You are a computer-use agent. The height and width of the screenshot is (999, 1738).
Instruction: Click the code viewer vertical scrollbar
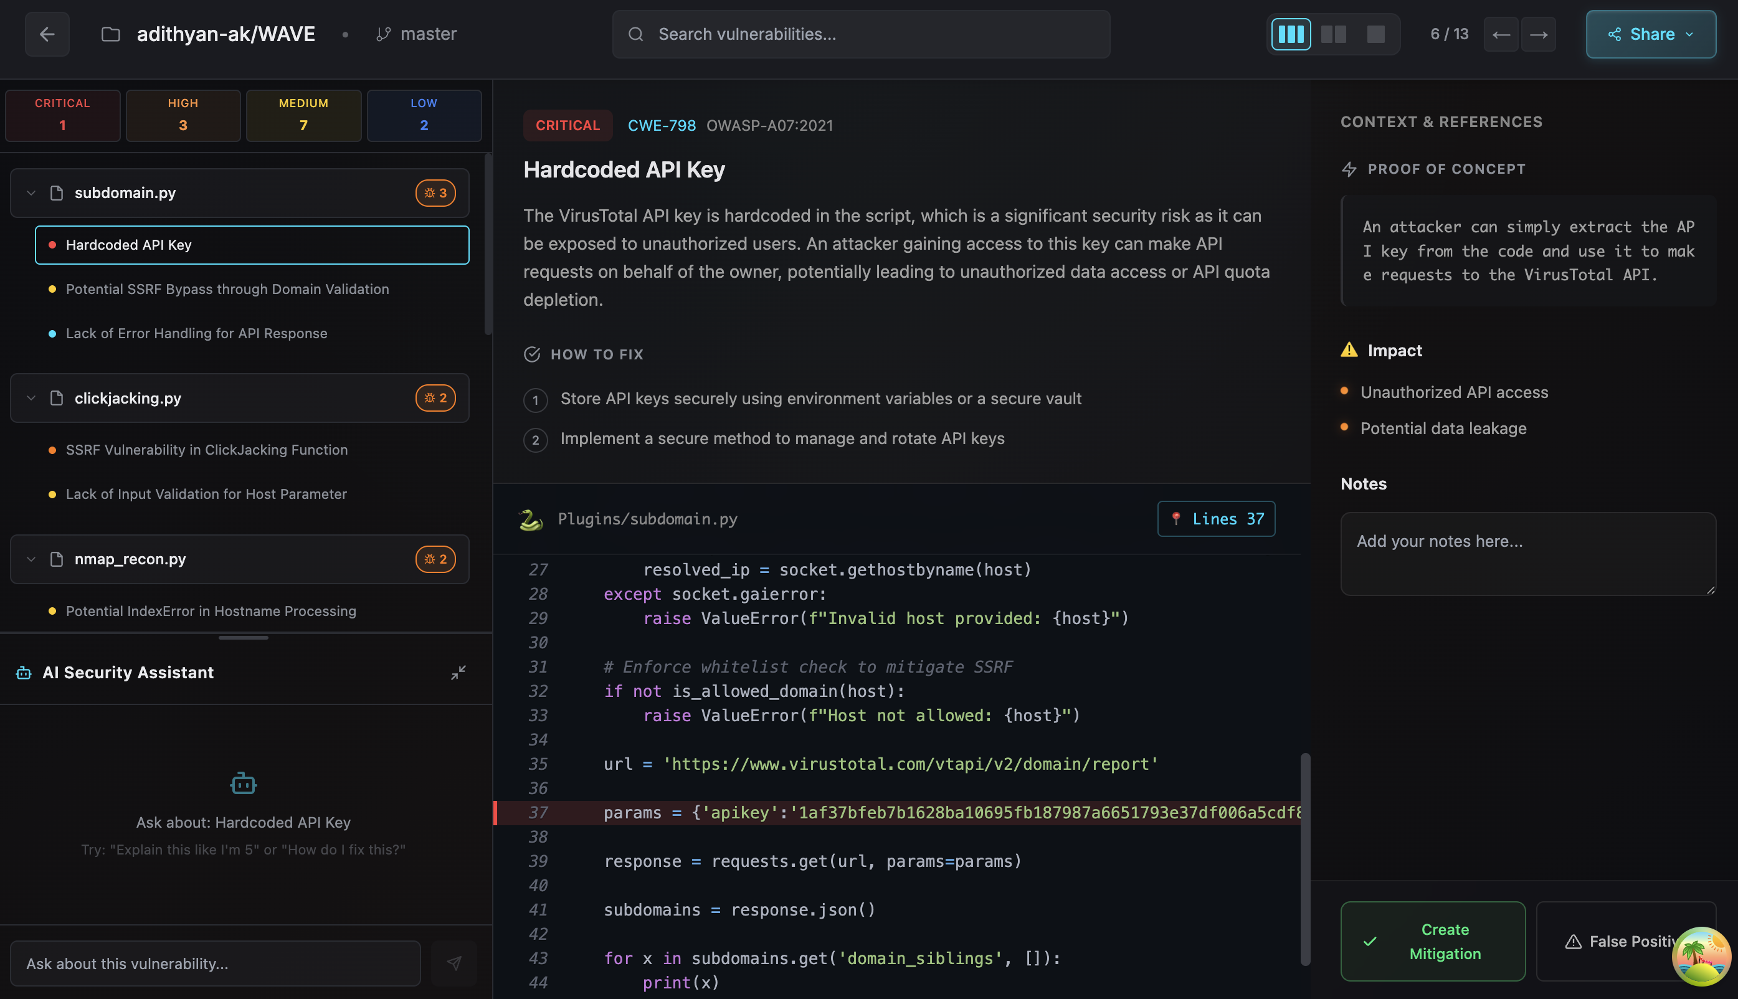1305,858
